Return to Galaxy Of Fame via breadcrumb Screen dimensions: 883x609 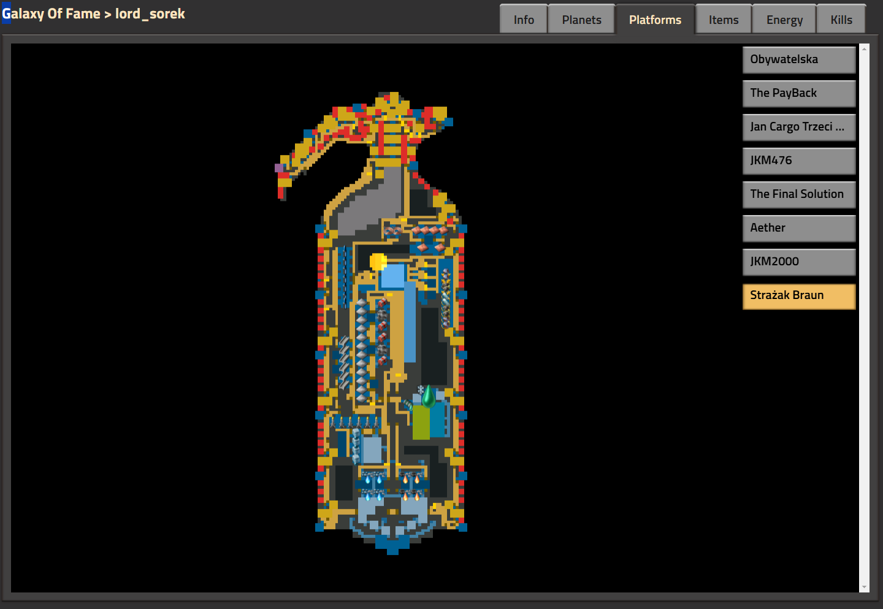[51, 13]
